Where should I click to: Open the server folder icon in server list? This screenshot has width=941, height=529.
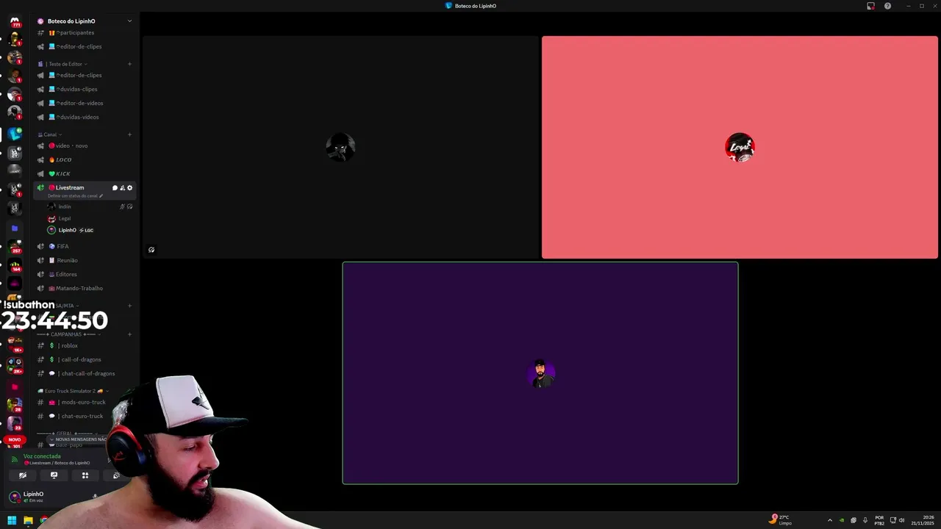tap(15, 228)
